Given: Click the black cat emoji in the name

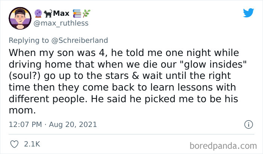Looking at the screenshot, I should (x=47, y=14).
